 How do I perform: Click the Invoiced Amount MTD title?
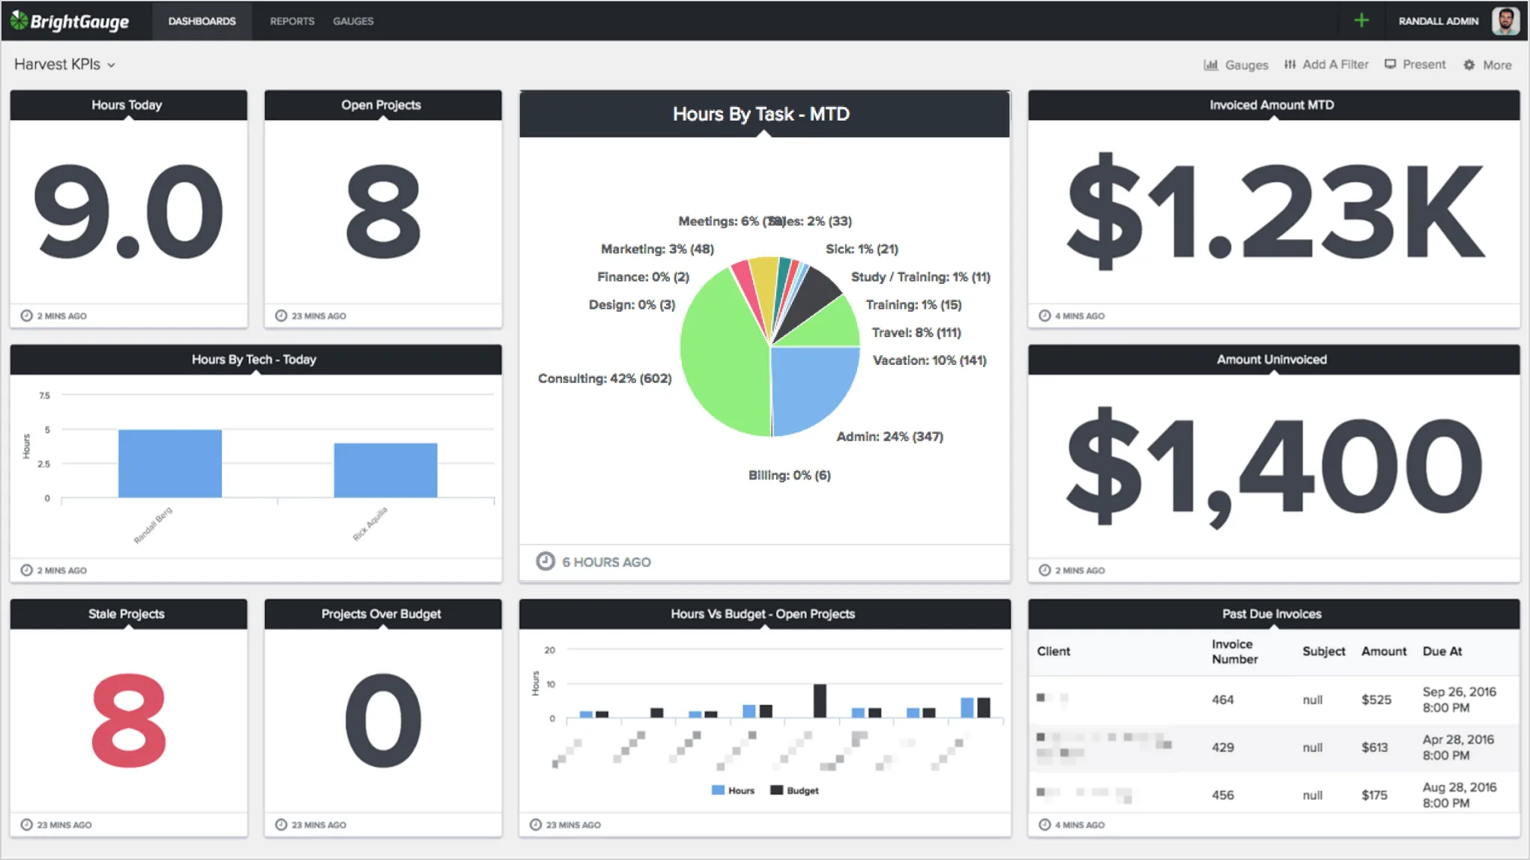pos(1272,105)
